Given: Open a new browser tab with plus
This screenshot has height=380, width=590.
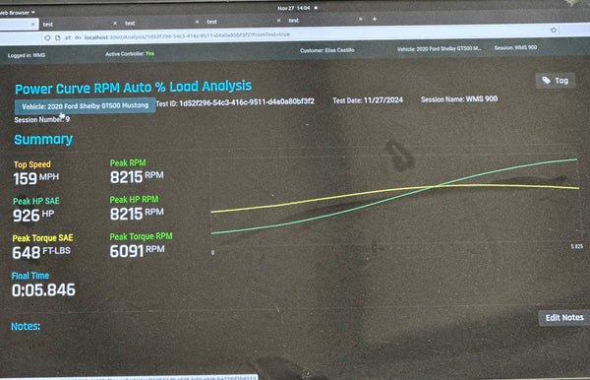Looking at the screenshot, I should [x=375, y=19].
